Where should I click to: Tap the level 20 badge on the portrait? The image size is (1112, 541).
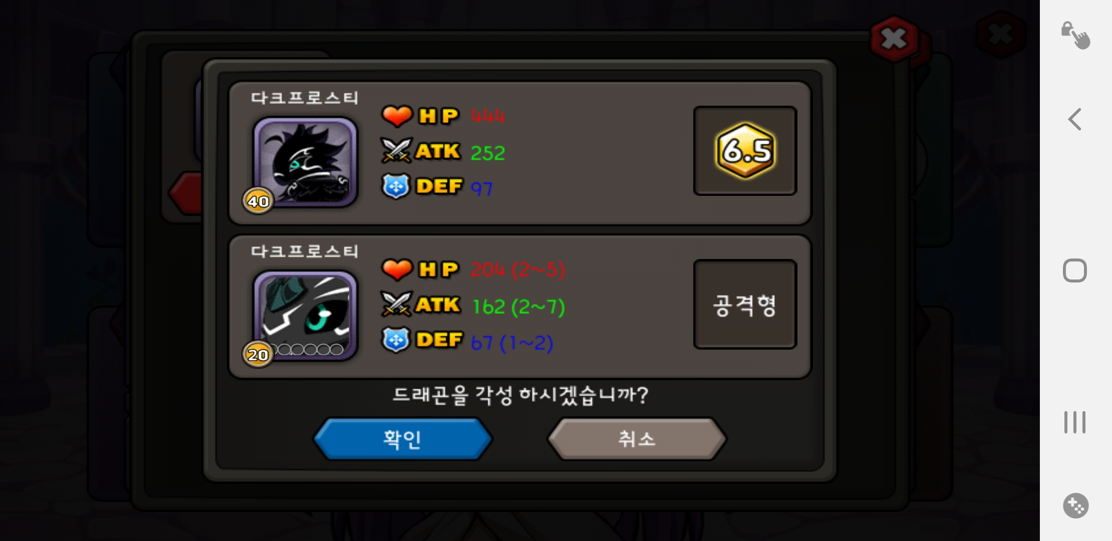pos(258,354)
